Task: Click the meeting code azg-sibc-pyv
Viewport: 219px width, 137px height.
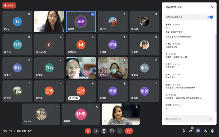Action: (24, 131)
